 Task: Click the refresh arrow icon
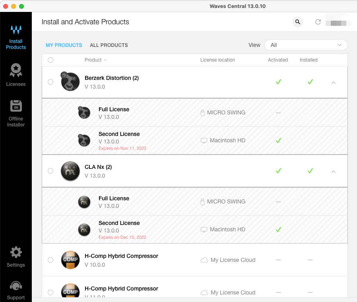tap(318, 22)
